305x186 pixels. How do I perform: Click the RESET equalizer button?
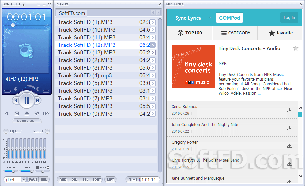pos(47,131)
